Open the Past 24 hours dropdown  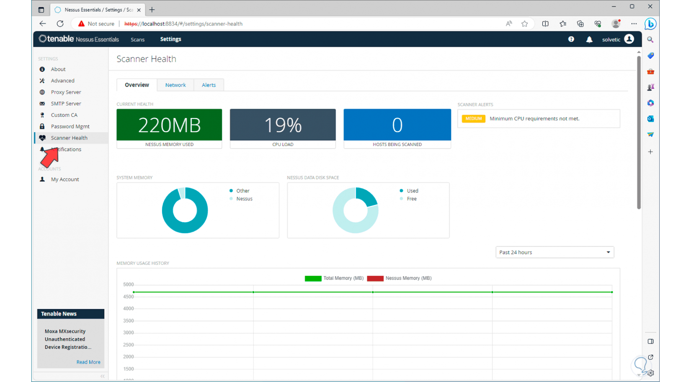coord(555,252)
